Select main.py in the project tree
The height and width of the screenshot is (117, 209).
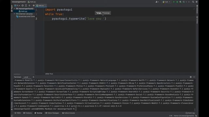pyautogui.click(x=24, y=11)
